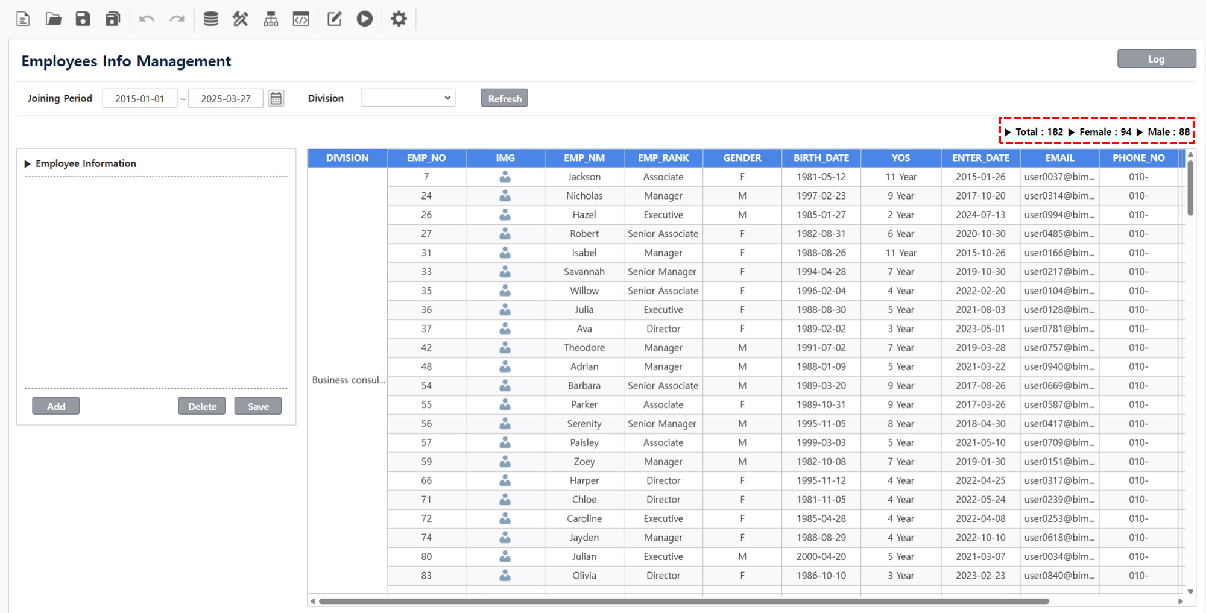The image size is (1206, 613).
Task: Sort by the DIVISION column header
Action: coord(347,158)
